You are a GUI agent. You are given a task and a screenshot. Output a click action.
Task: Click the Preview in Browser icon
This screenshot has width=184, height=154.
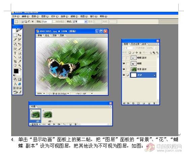(x=20, y=84)
